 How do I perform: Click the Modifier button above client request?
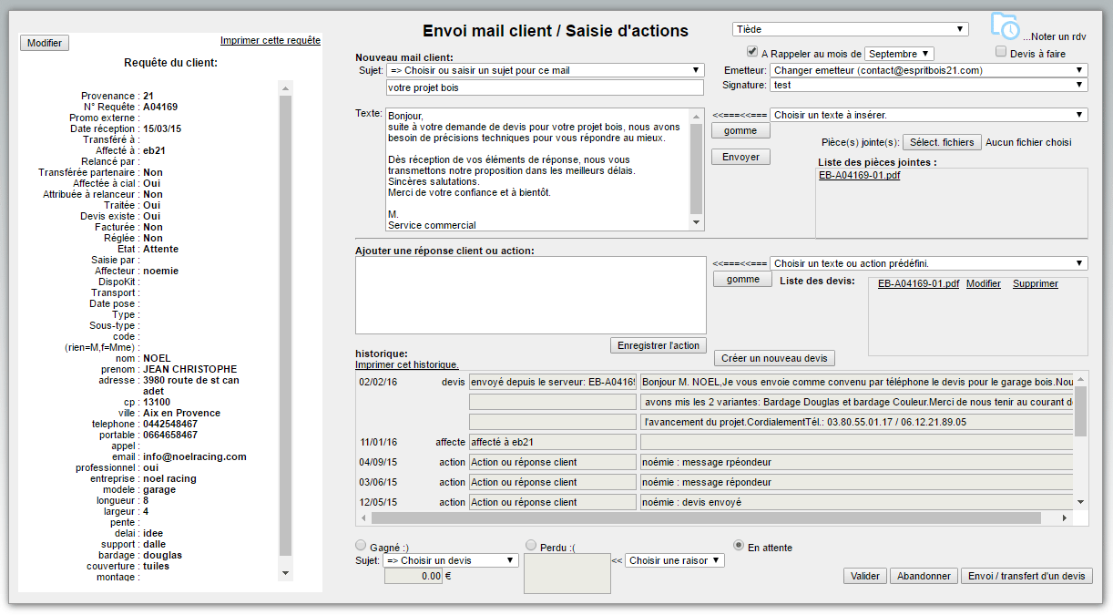pos(45,43)
